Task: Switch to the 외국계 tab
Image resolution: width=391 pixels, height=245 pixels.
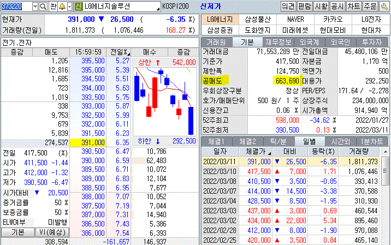Action: [310, 42]
